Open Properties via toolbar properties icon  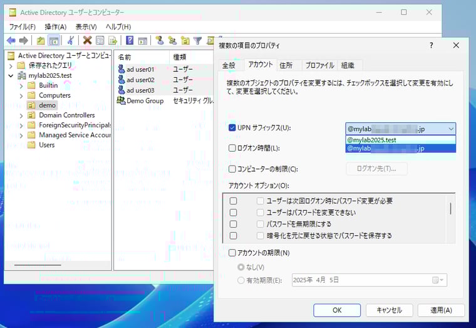point(100,40)
